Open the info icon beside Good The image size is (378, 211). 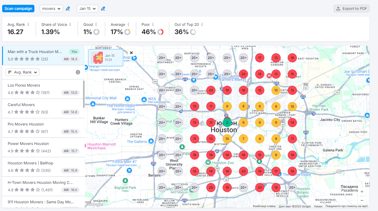coord(96,24)
